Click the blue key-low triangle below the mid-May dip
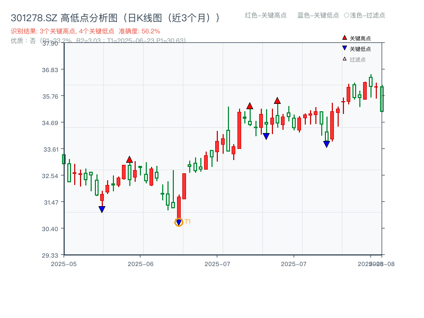Viewport: 424px width, 318px height. click(x=102, y=209)
